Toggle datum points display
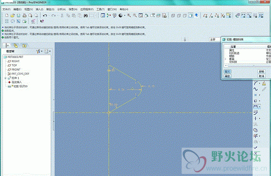This screenshot has width=271, height=176. tap(217, 16)
